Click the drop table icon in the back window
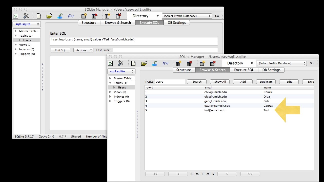 click(x=95, y=16)
